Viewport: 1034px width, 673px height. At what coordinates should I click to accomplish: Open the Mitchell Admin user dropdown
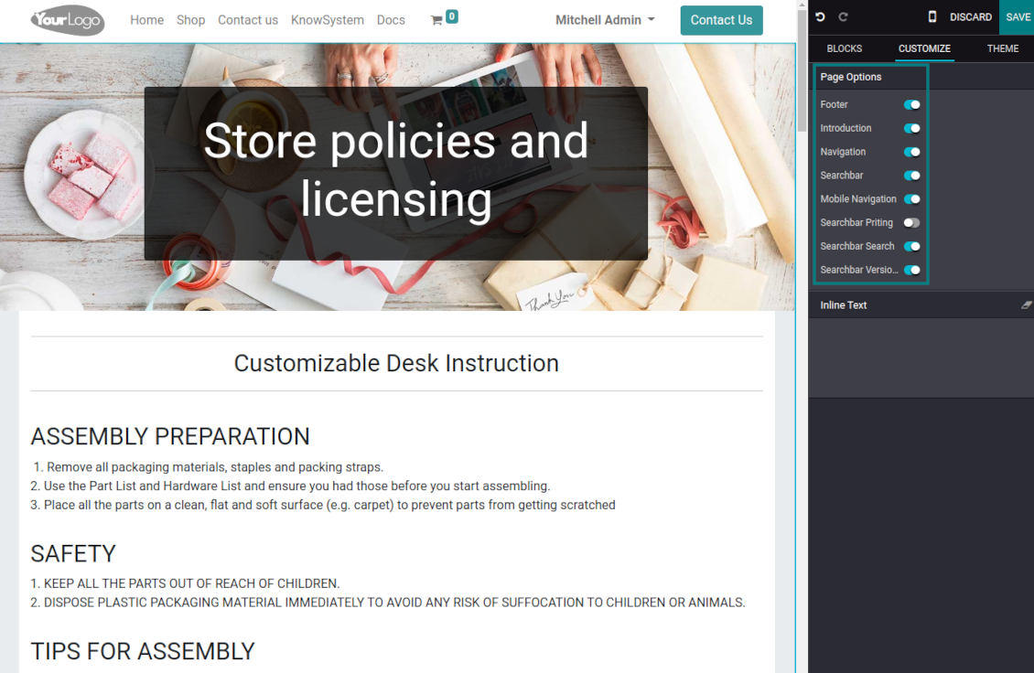[605, 20]
